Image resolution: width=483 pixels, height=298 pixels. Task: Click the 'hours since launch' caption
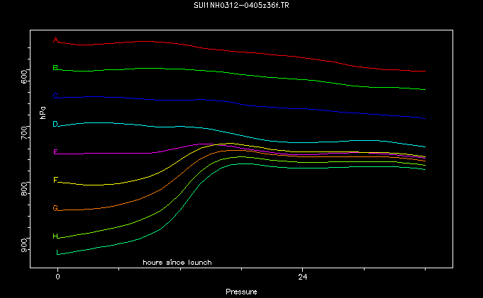pos(177,263)
